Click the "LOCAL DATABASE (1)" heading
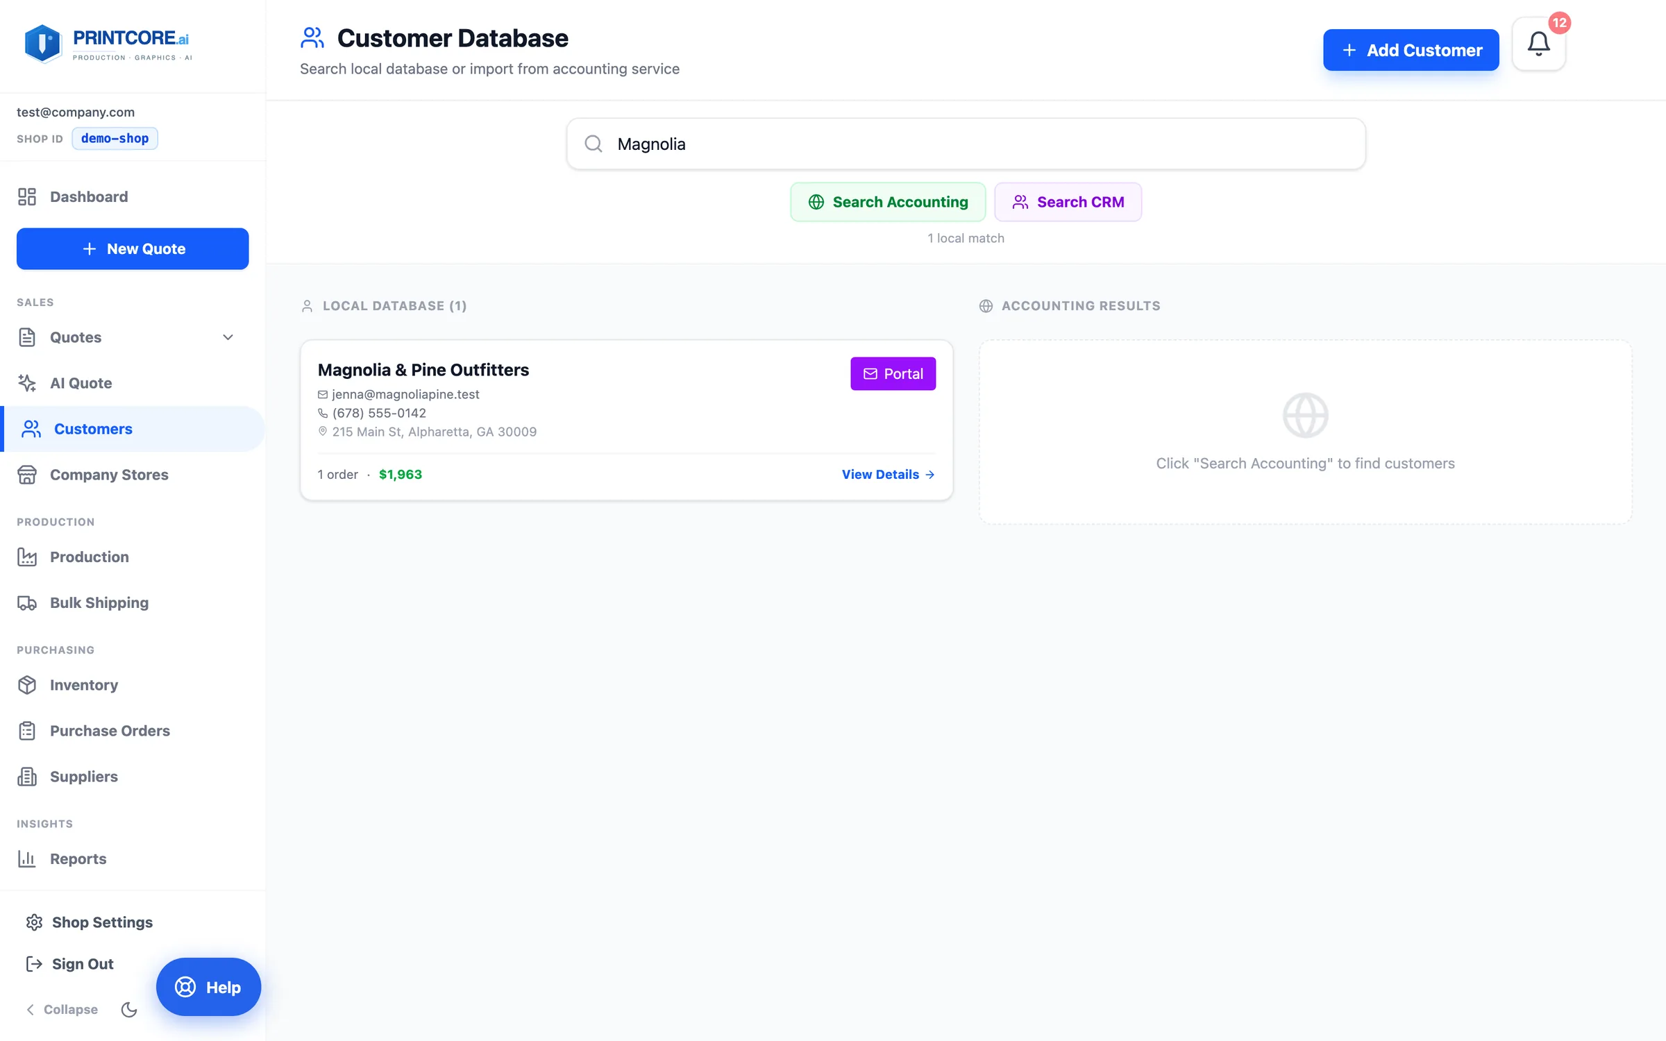The height and width of the screenshot is (1041, 1666). [394, 306]
